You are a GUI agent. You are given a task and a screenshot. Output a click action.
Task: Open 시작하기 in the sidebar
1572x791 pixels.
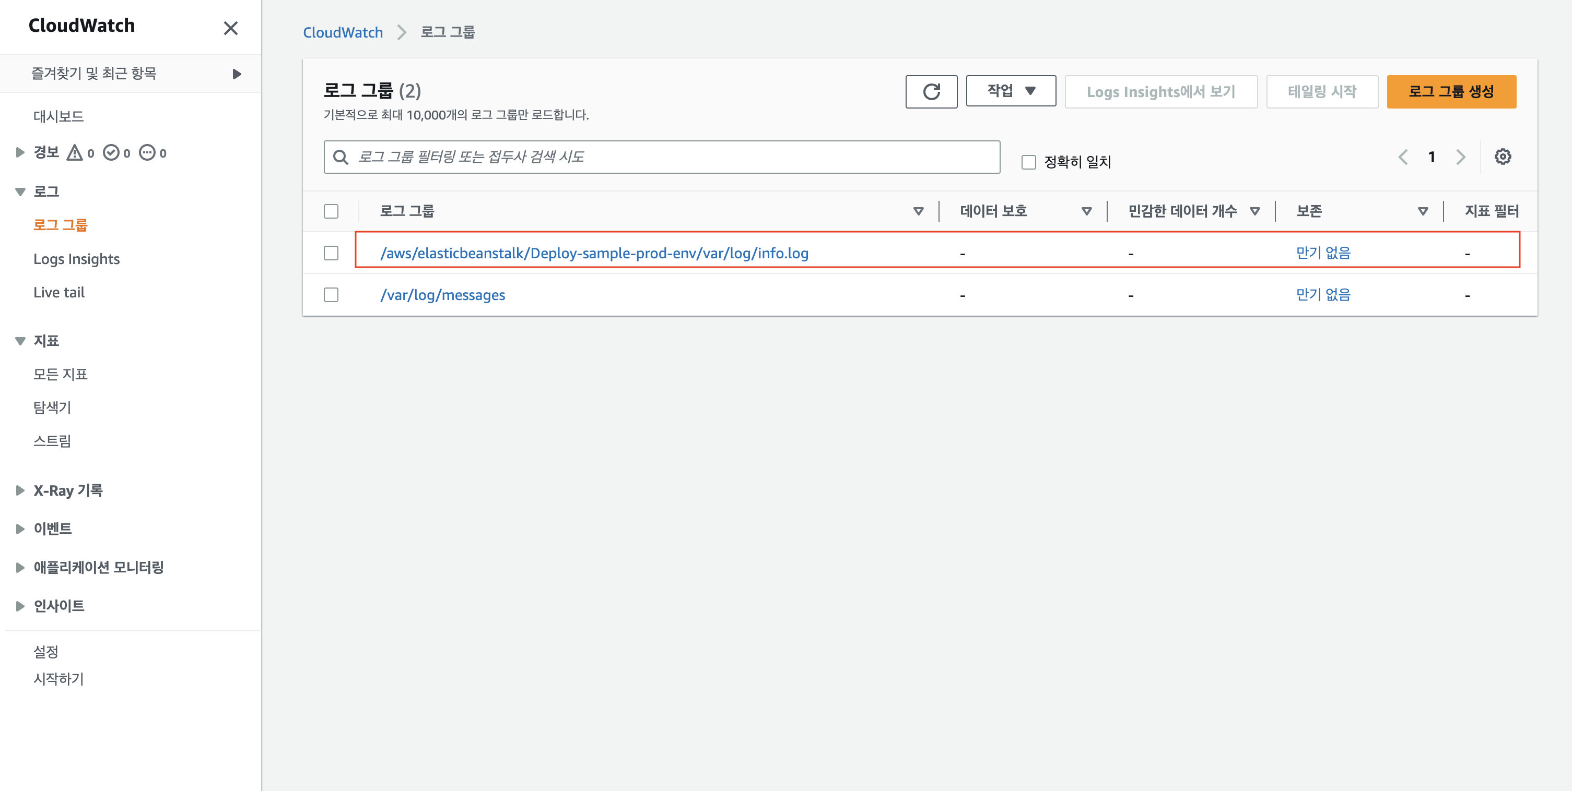pyautogui.click(x=58, y=679)
